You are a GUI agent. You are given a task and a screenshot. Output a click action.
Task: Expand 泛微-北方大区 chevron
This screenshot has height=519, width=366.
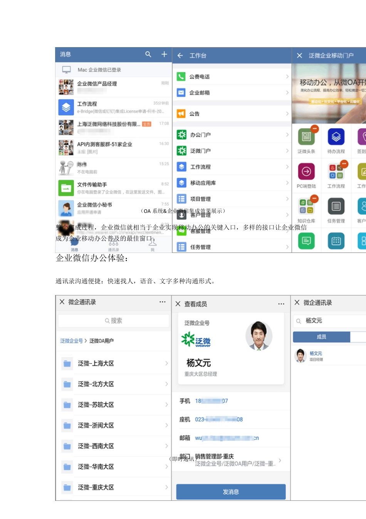click(166, 384)
